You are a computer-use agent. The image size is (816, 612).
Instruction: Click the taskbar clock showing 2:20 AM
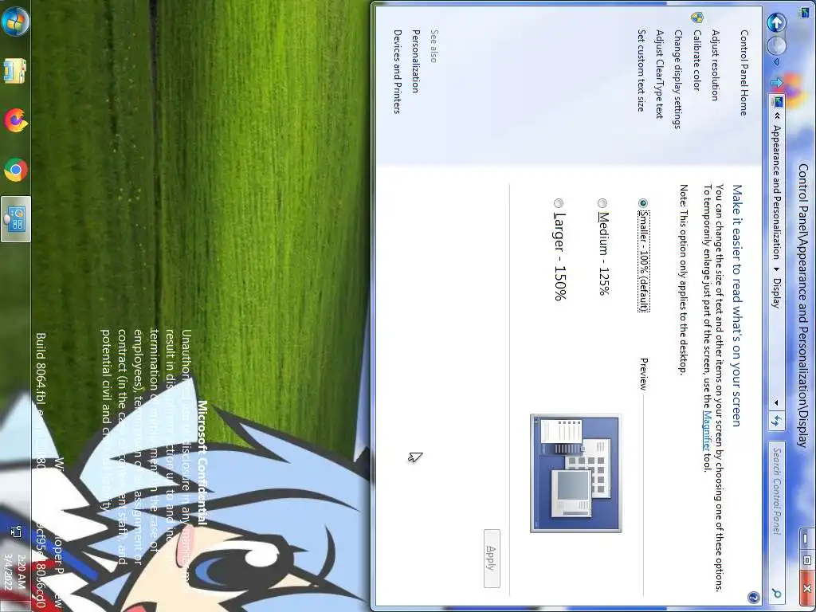pos(16,572)
